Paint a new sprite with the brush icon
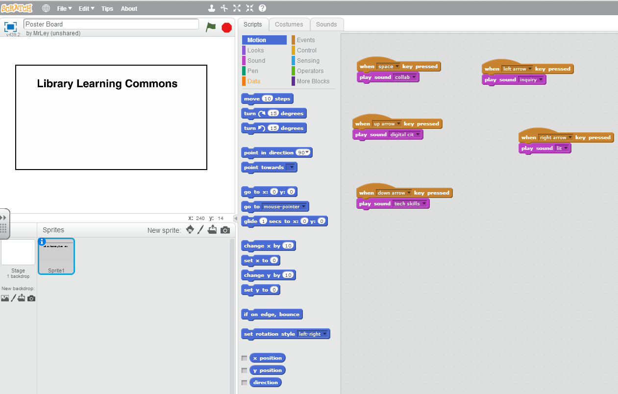The width and height of the screenshot is (618, 394). (x=201, y=230)
